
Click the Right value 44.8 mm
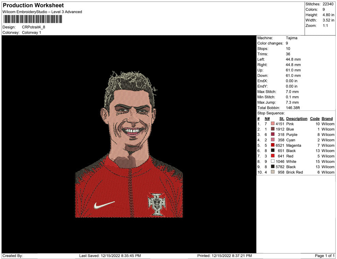pyautogui.click(x=293, y=65)
